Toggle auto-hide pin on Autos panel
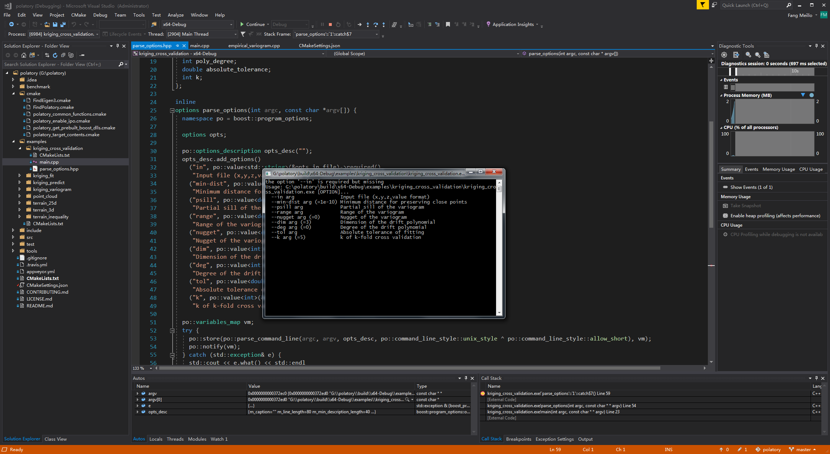Screen dimensions: 830x454 [x=466, y=378]
